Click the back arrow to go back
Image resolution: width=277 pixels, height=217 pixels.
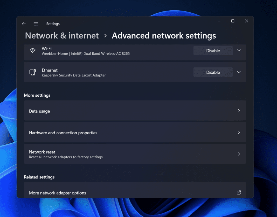pyautogui.click(x=24, y=24)
